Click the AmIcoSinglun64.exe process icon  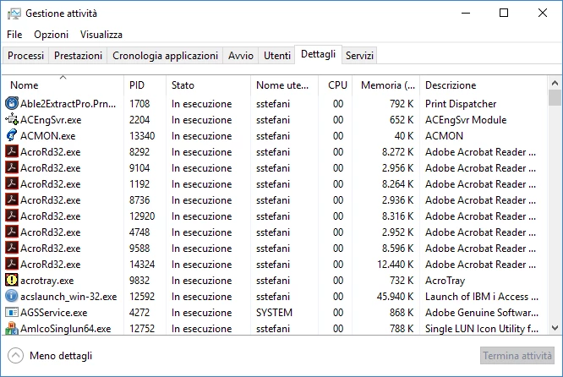click(x=12, y=328)
